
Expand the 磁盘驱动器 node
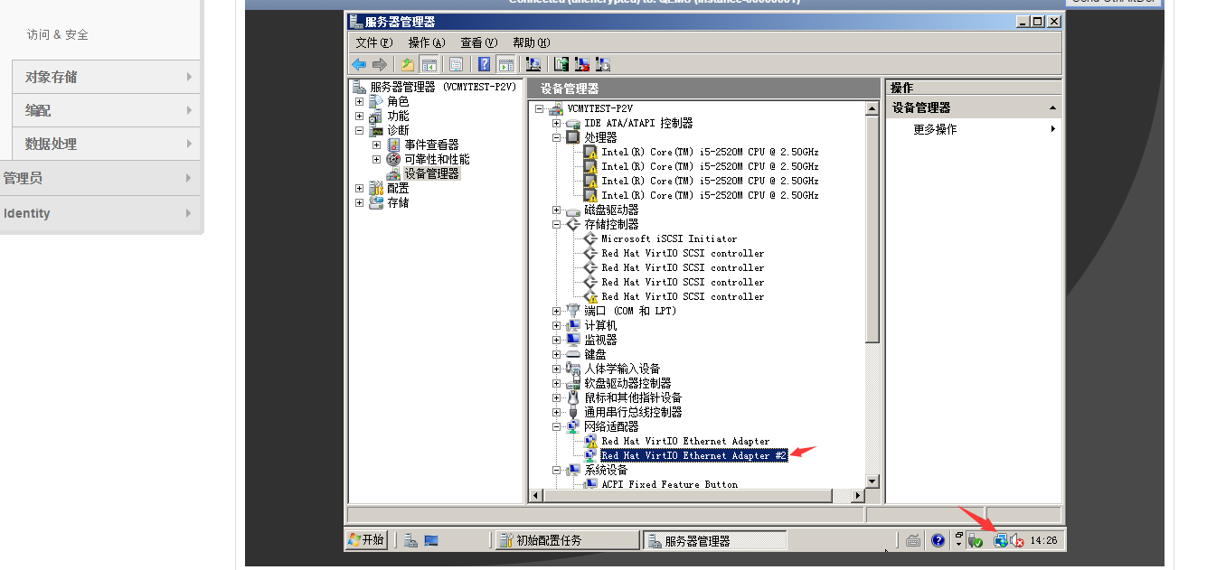557,210
